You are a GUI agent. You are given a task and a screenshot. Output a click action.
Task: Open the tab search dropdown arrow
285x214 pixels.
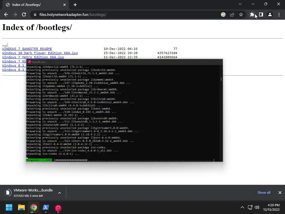[240, 4]
